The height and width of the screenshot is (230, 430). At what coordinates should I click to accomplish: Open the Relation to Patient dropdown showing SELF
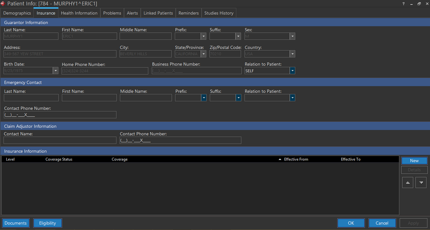point(292,71)
